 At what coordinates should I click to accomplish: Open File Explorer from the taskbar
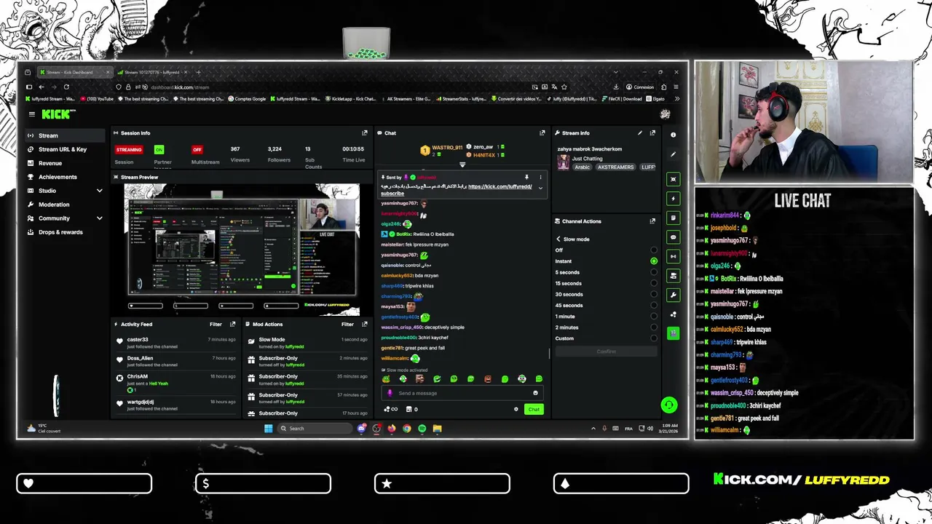(x=437, y=428)
